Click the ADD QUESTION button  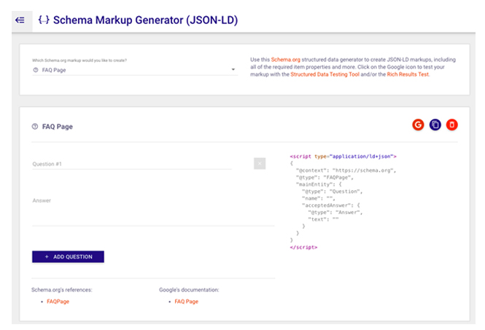point(68,256)
